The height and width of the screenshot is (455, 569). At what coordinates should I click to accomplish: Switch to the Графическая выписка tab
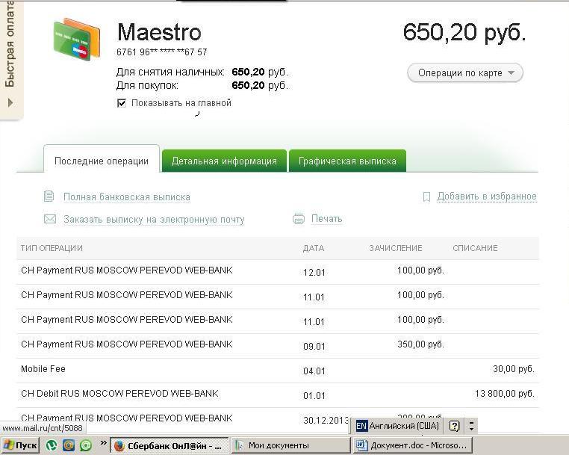pos(347,161)
